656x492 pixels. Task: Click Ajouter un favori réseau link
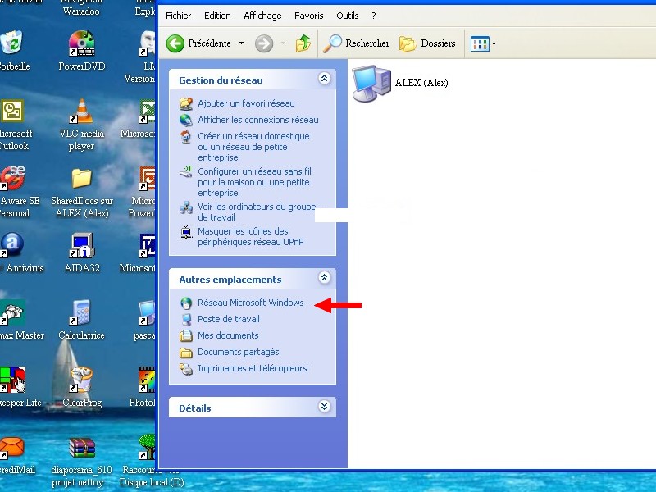245,103
